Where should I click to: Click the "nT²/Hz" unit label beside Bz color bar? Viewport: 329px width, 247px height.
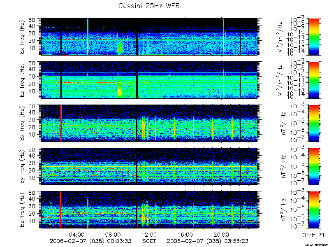283,210
